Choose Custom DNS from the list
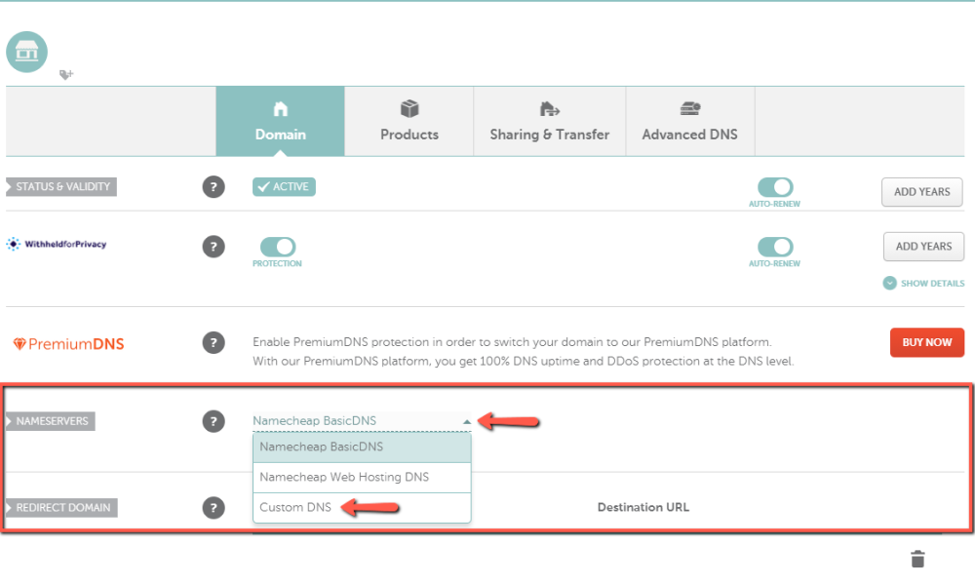Viewport: 975px width, 584px height. (362, 508)
